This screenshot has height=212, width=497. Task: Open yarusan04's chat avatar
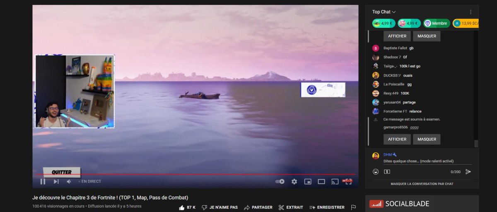click(x=376, y=102)
